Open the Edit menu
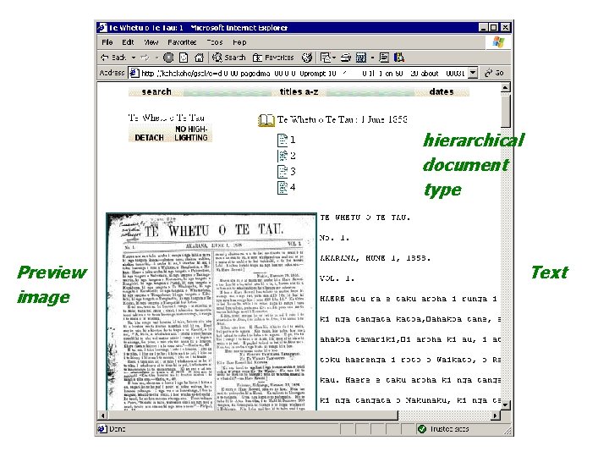 coord(128,42)
